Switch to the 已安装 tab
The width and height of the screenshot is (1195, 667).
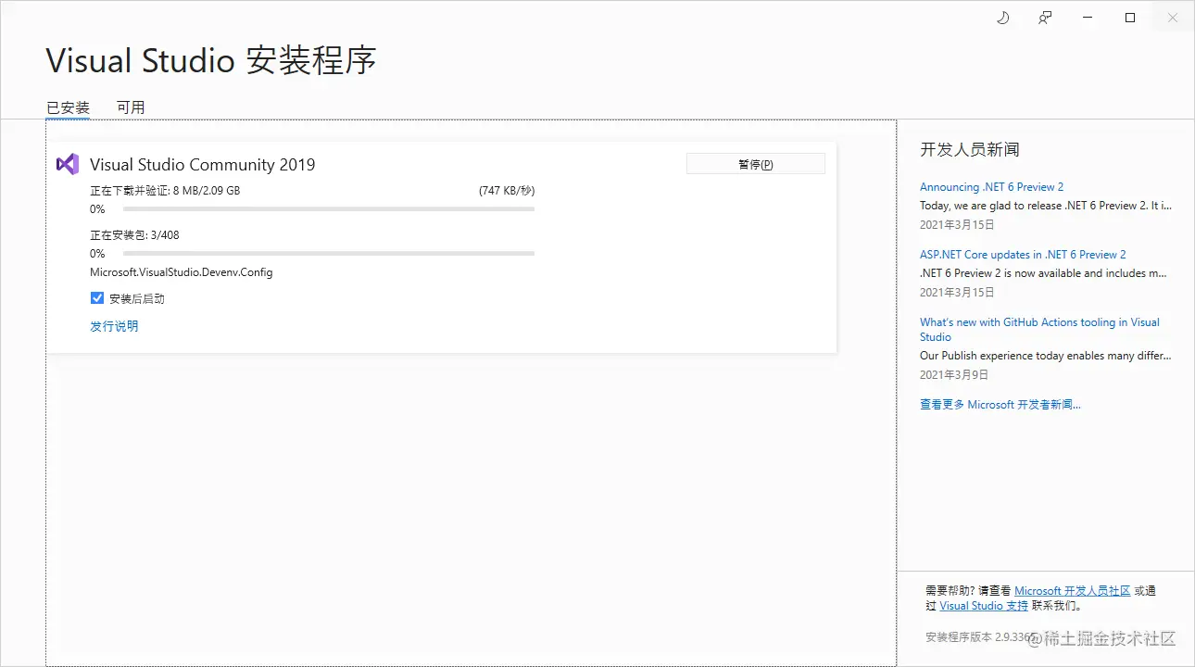[x=68, y=107]
